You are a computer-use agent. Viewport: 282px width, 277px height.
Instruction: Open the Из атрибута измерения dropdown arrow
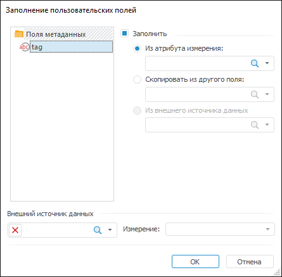point(267,63)
